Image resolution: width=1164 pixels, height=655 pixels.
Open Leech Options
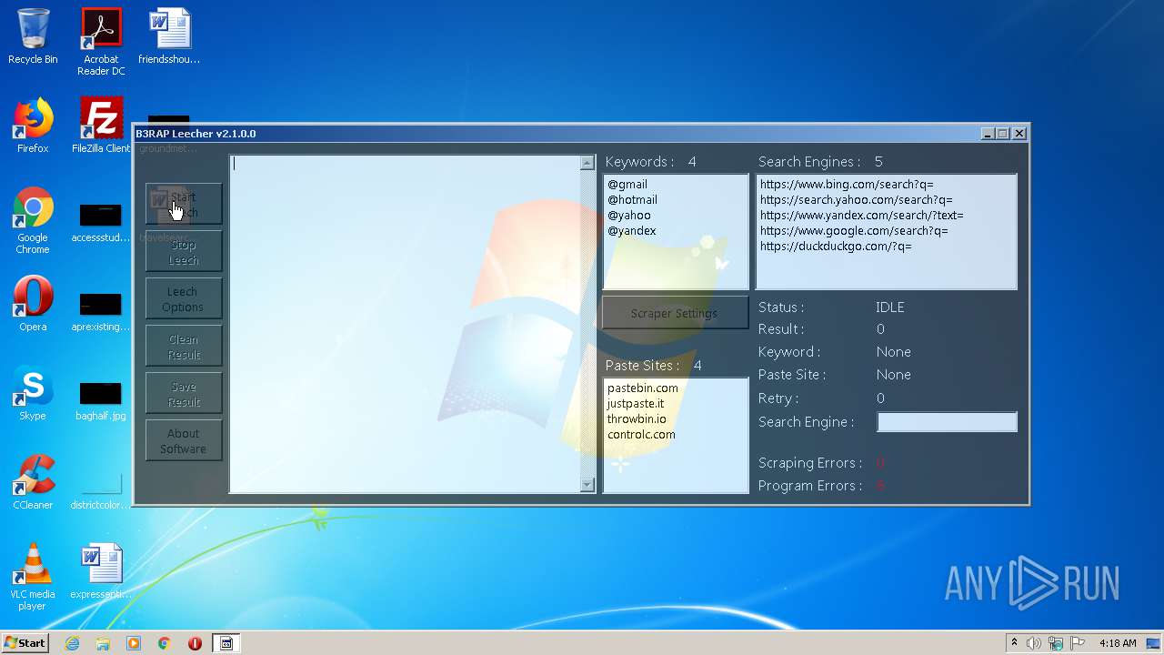[x=184, y=298]
